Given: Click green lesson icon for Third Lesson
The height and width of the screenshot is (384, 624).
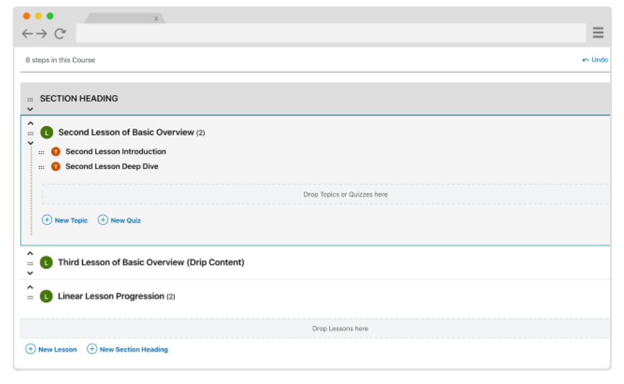Looking at the screenshot, I should tap(46, 263).
